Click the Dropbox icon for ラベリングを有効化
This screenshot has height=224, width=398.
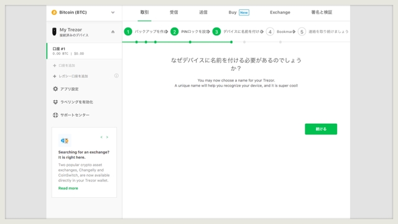(x=55, y=102)
